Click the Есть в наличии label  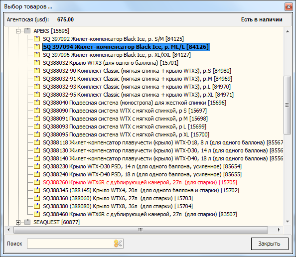262,19
